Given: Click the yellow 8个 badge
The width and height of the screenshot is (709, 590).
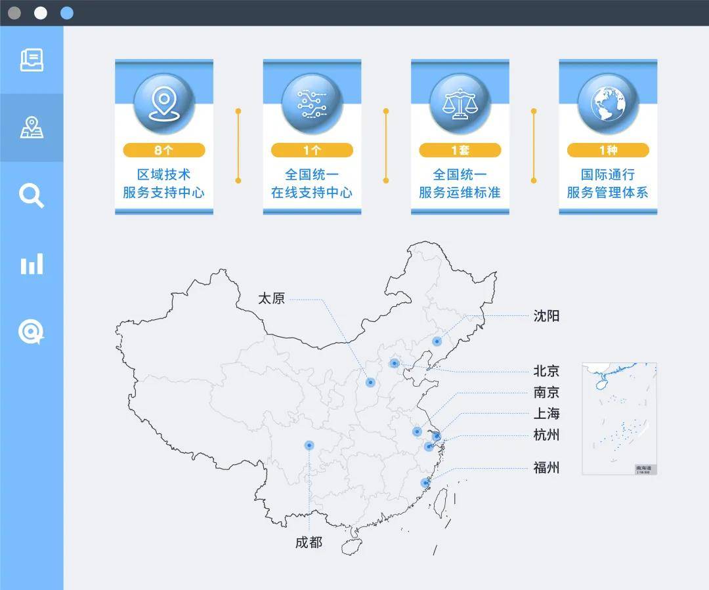Looking at the screenshot, I should [x=164, y=150].
